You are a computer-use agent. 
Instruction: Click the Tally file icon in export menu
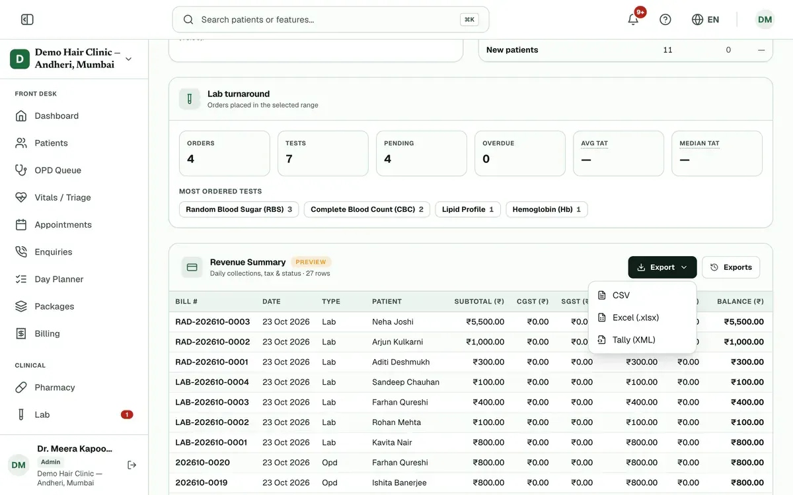tap(601, 340)
